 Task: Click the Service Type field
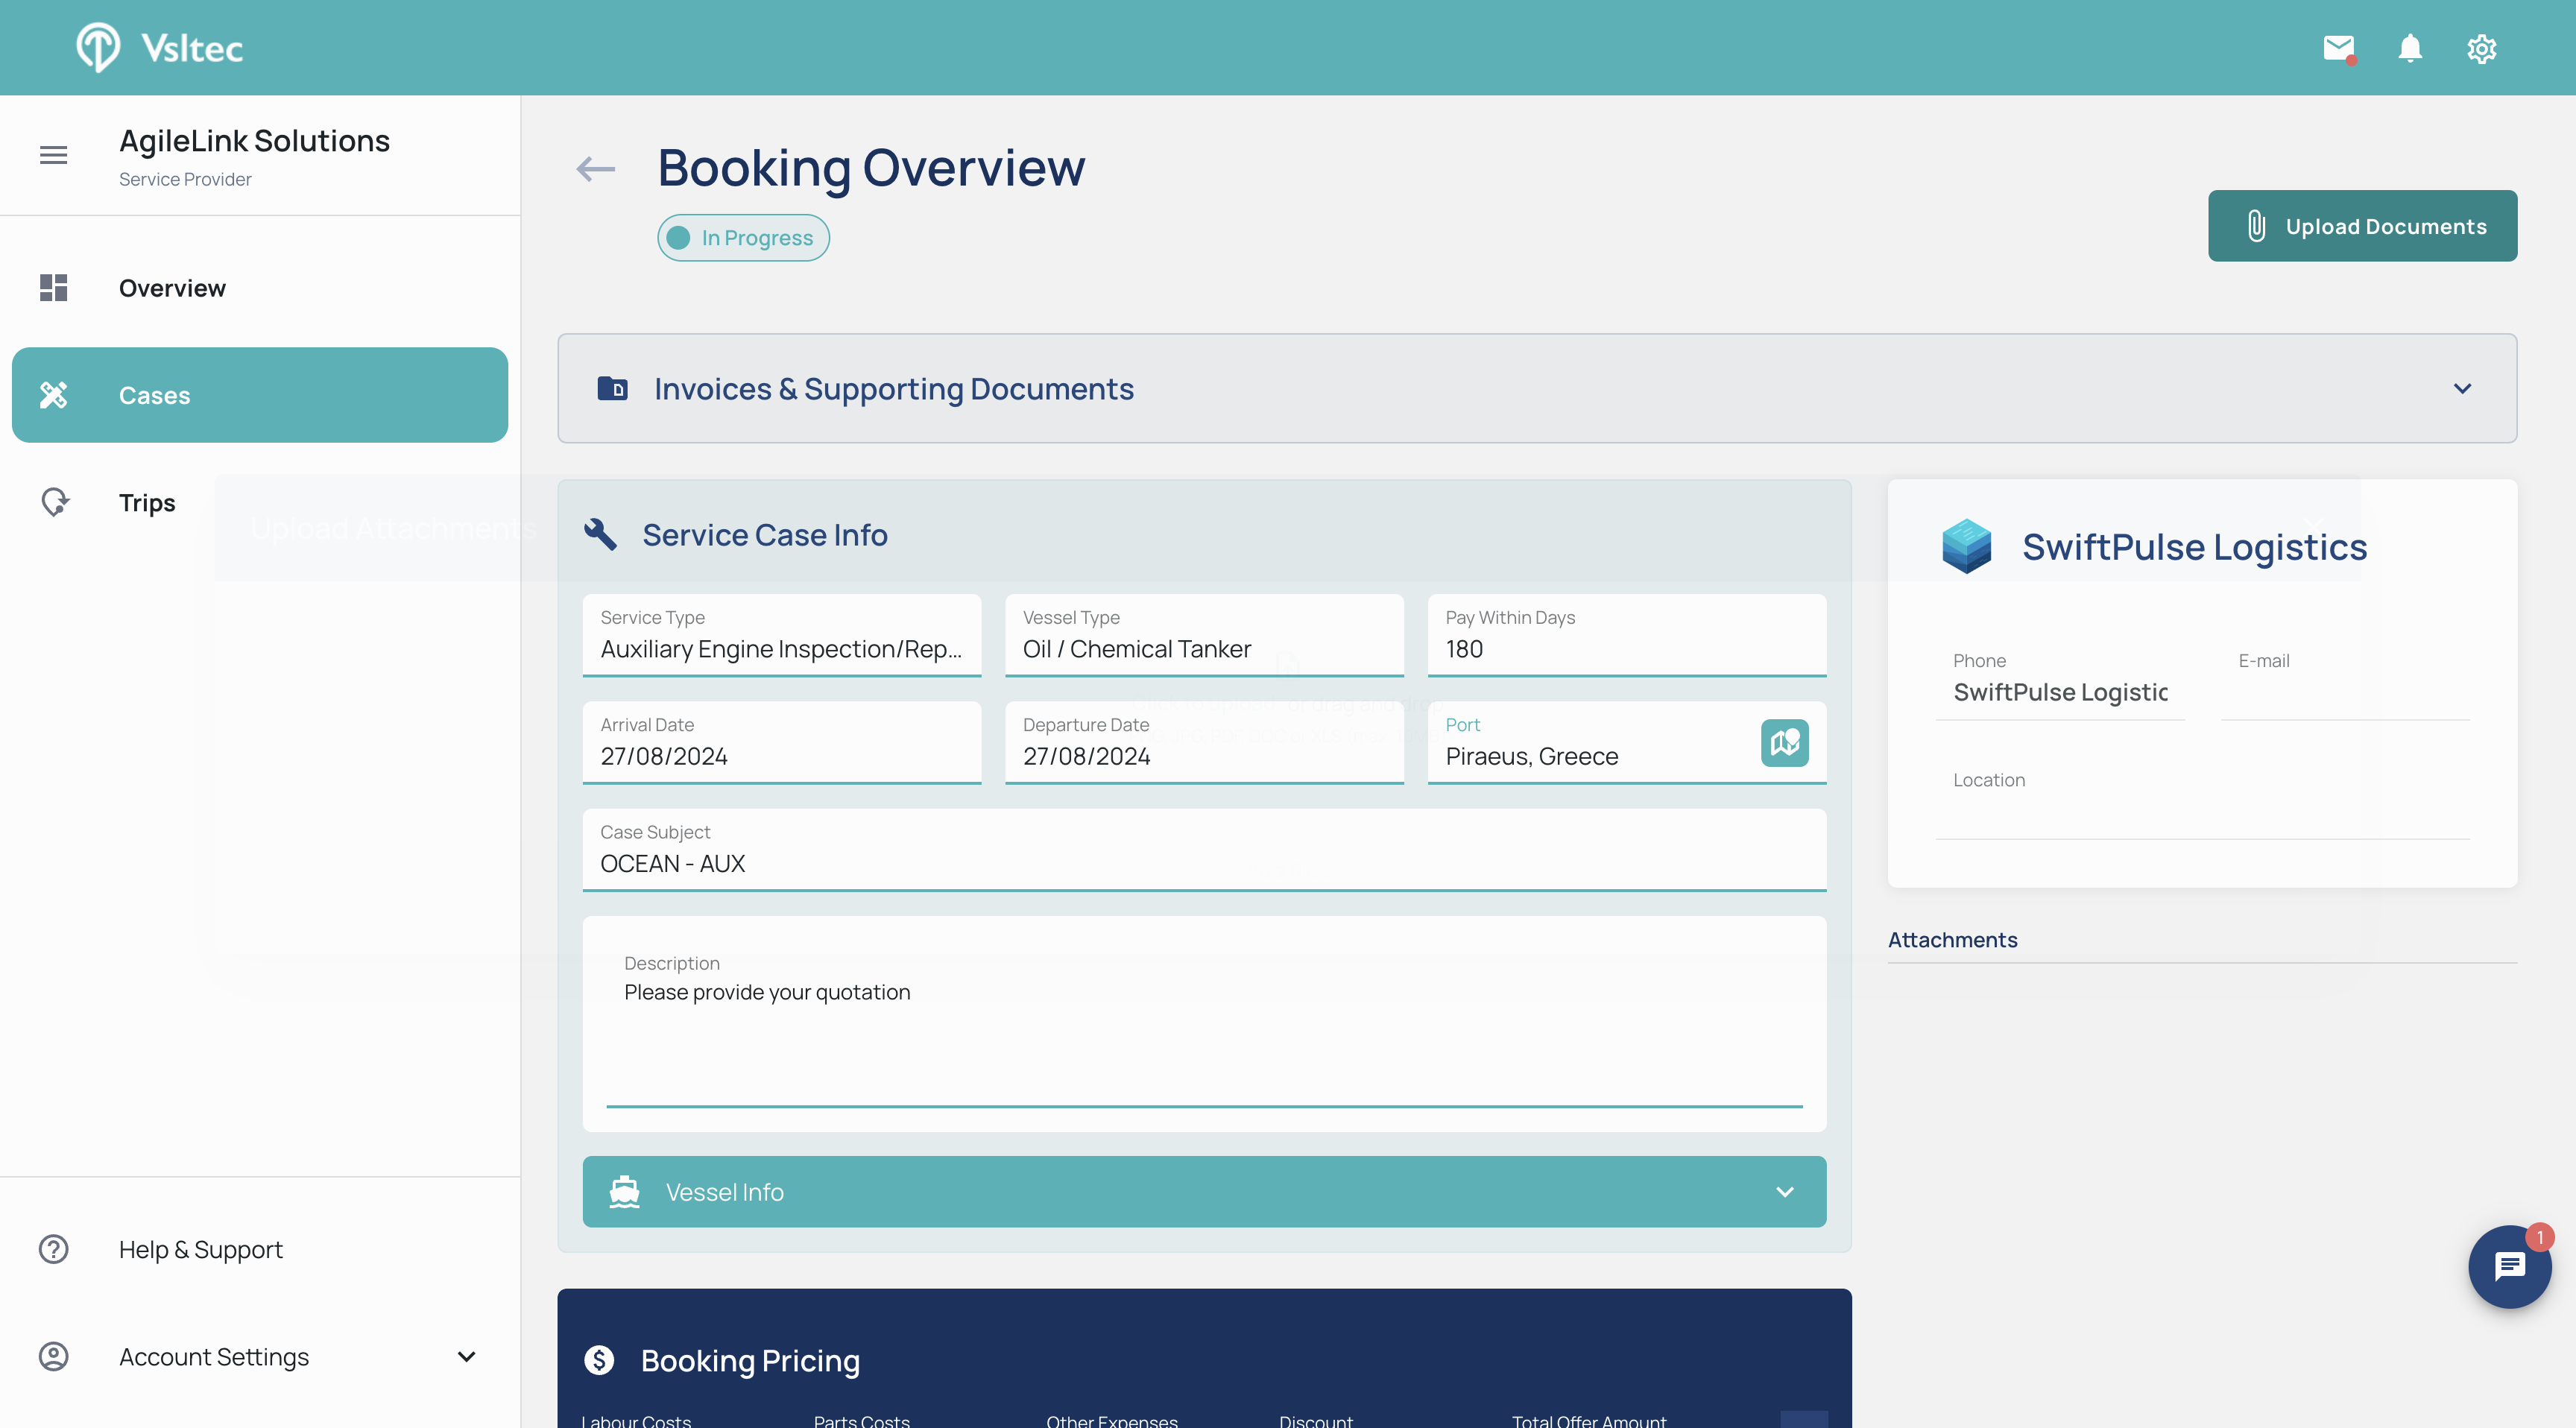click(782, 636)
